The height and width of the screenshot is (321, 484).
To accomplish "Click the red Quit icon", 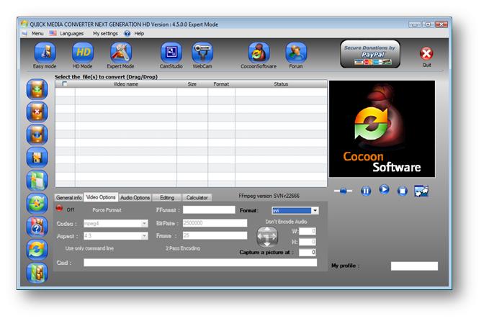I will point(426,54).
